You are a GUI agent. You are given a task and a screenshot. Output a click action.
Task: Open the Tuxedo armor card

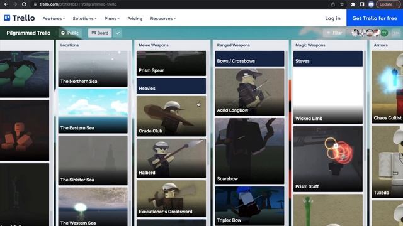tap(387, 162)
